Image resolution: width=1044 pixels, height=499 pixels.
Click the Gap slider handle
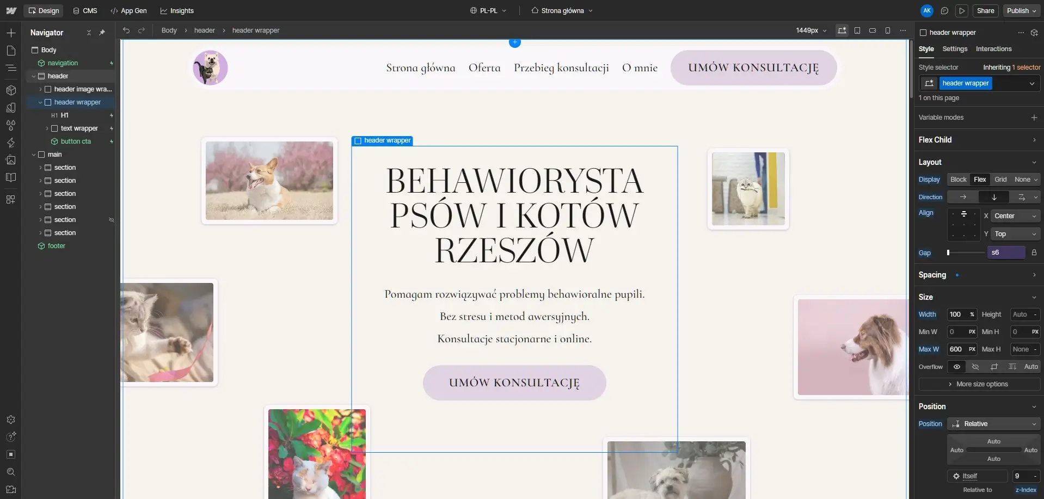(x=948, y=252)
